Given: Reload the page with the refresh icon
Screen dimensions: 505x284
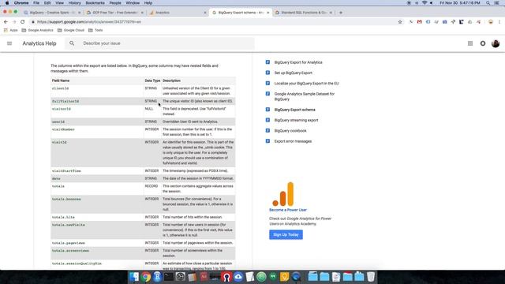Looking at the screenshot, I should pyautogui.click(x=23, y=22).
